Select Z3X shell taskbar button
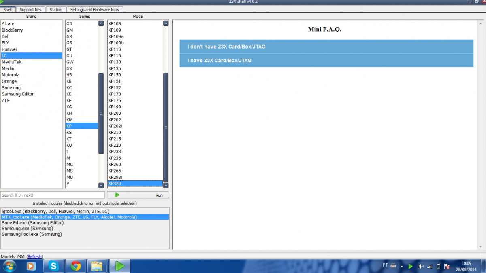The image size is (486, 273). point(119,266)
